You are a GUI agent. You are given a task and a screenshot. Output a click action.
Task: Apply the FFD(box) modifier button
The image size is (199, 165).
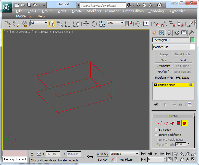click(x=164, y=72)
